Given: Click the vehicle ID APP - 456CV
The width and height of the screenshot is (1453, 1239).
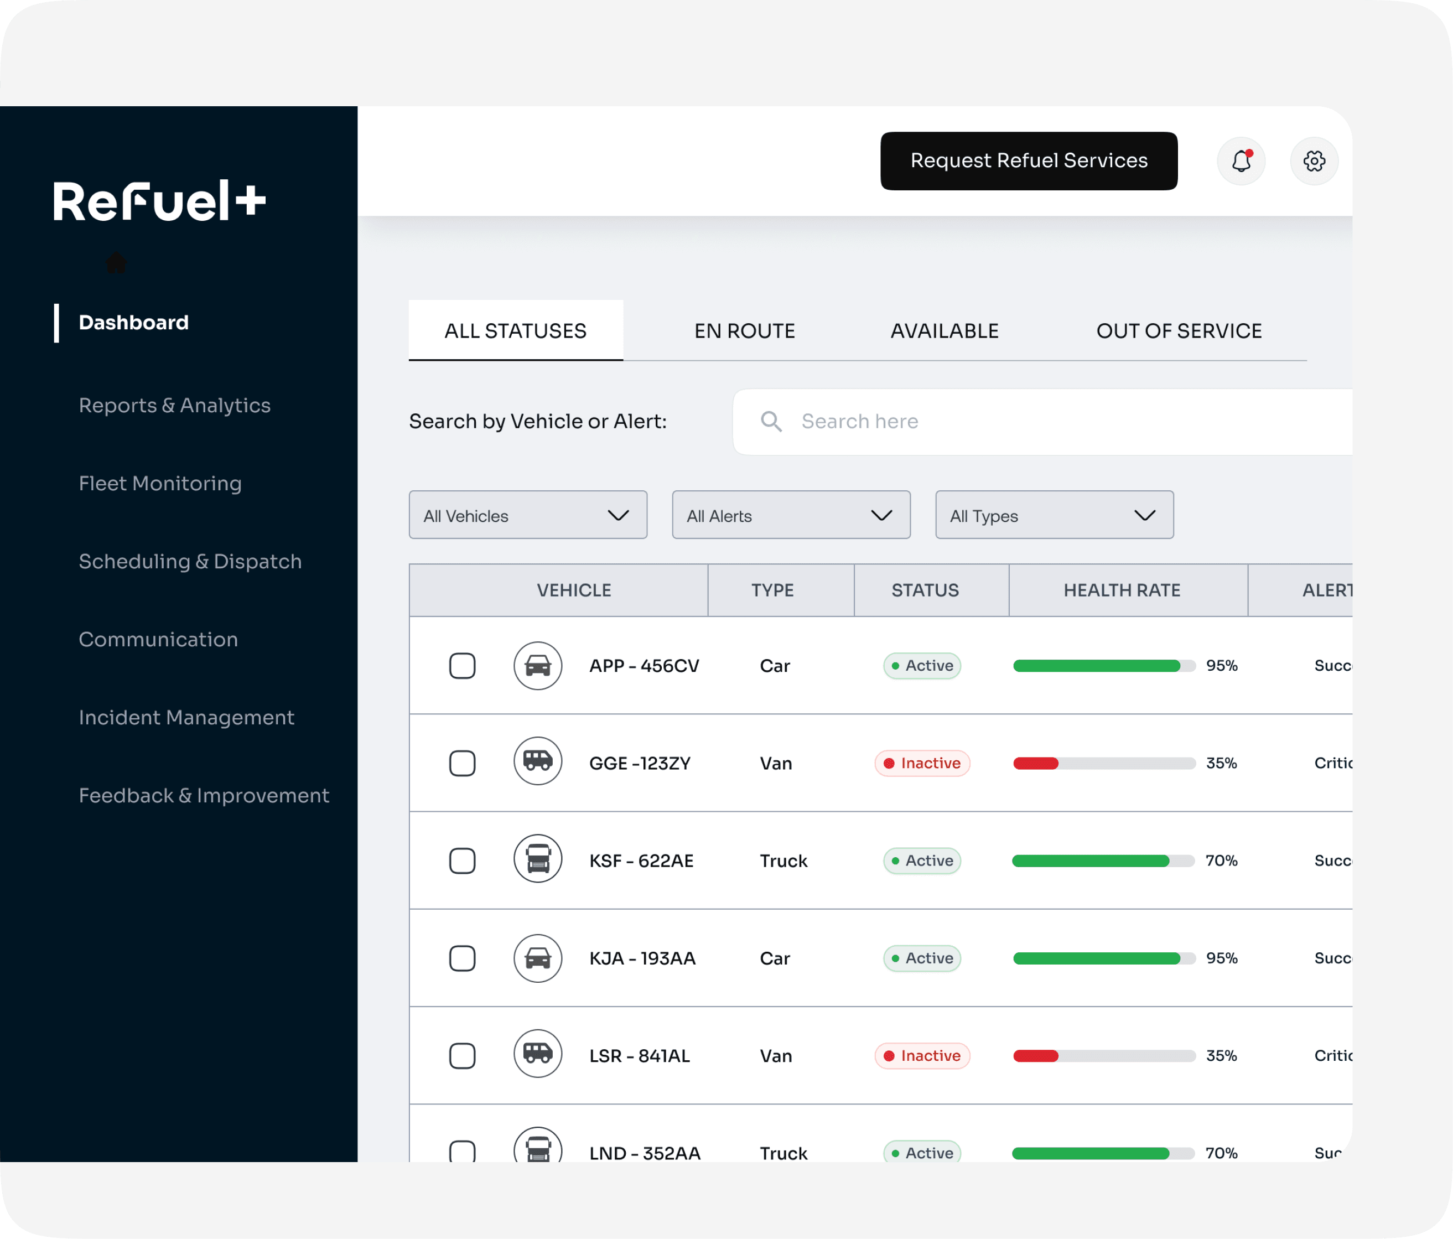Looking at the screenshot, I should point(644,665).
